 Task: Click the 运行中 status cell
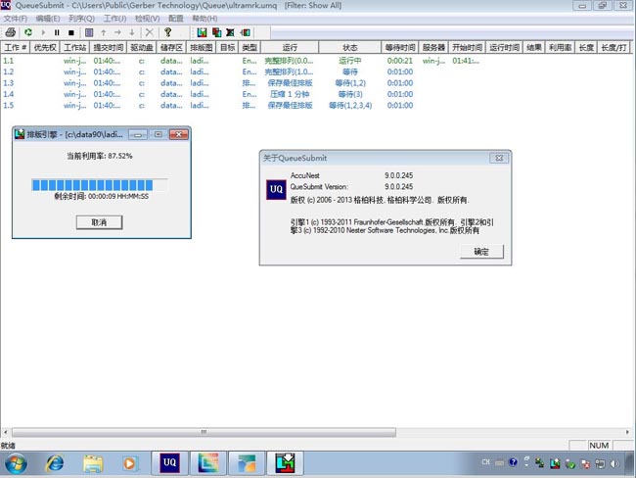350,61
